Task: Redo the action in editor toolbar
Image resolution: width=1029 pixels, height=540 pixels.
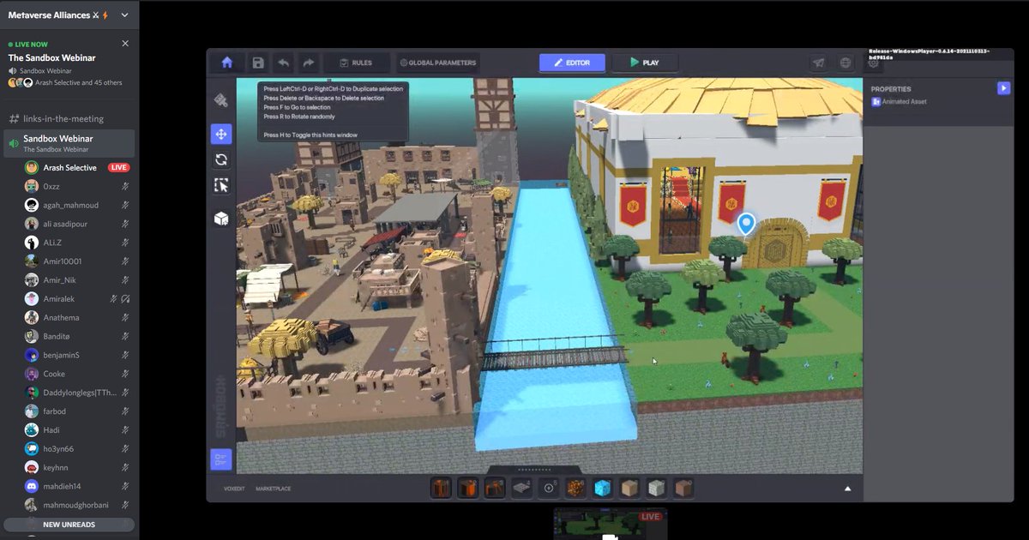Action: (x=309, y=63)
